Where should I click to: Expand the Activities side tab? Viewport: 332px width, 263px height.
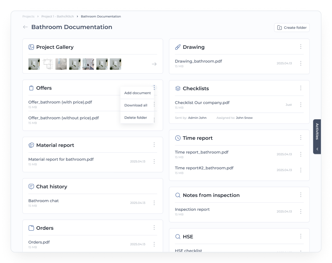click(x=317, y=137)
